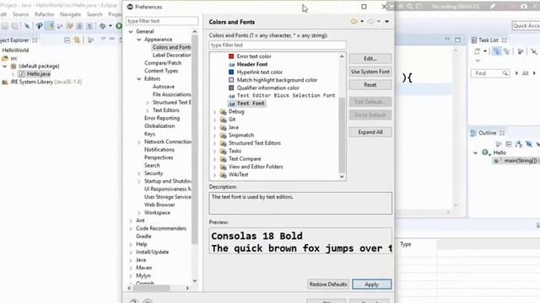Collapse the Appearance node
Viewport: 540px width, 303px height.
coord(139,40)
